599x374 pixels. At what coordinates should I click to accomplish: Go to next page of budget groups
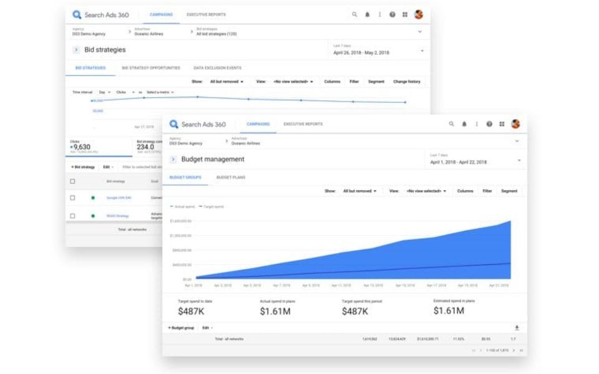[514, 350]
